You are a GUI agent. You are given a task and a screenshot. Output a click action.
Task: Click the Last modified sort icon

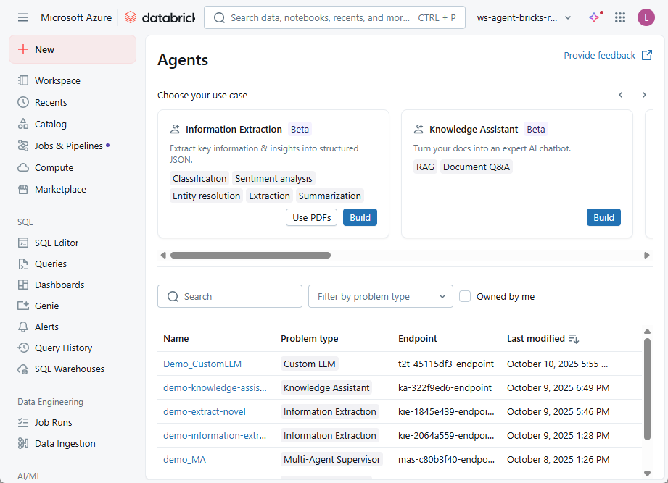(574, 339)
